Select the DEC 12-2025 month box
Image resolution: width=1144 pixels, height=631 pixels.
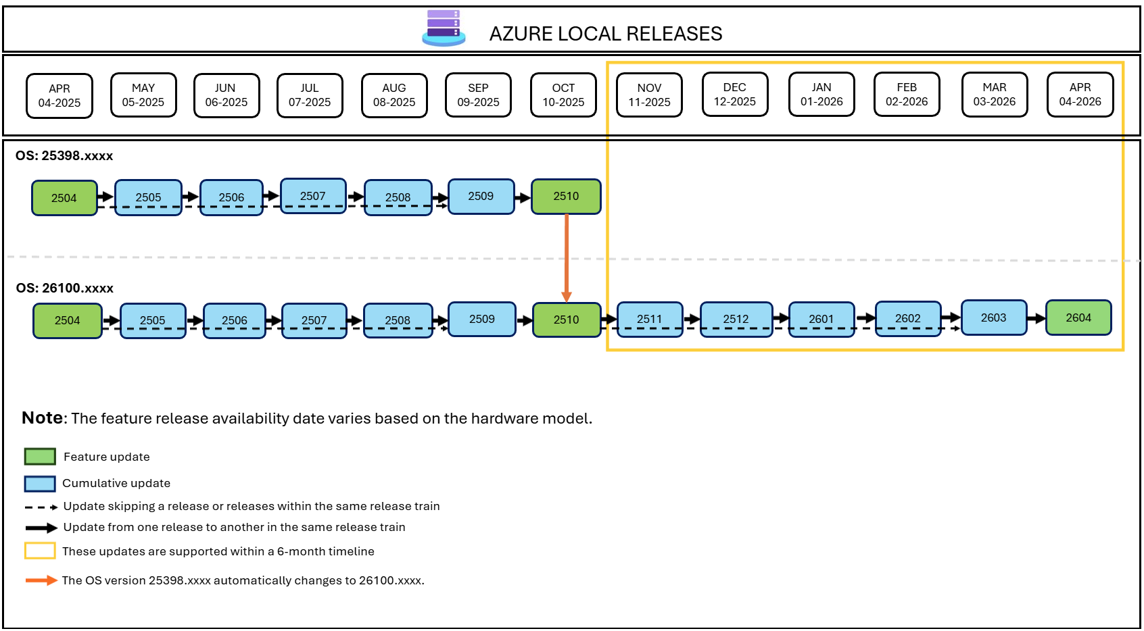735,95
